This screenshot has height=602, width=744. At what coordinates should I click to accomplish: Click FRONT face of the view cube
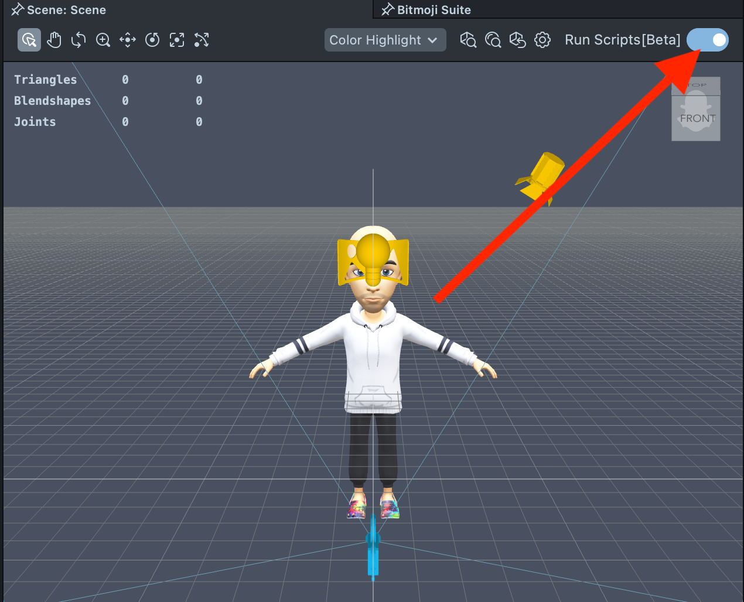(x=696, y=118)
